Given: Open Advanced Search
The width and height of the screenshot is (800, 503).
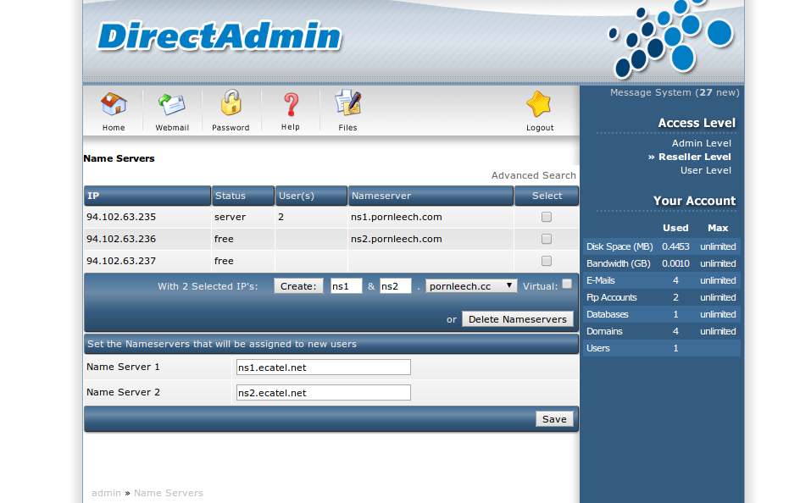Looking at the screenshot, I should (534, 175).
